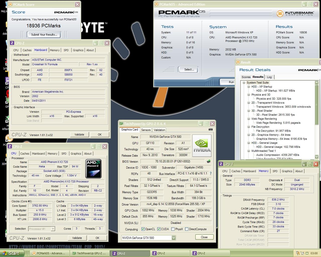Click the NVIDIA logo in GPU-Z

[202, 146]
